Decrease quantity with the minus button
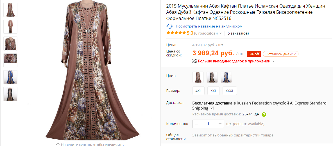 (x=196, y=124)
